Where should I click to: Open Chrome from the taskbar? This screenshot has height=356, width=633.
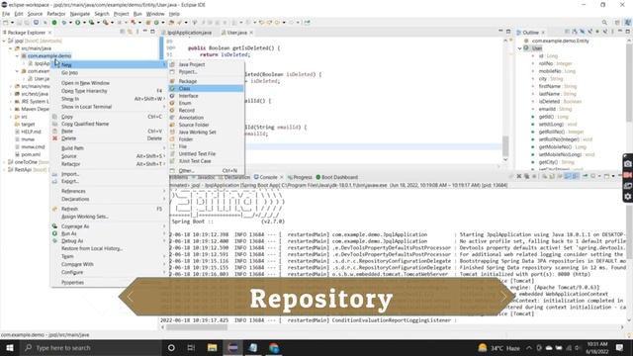click(274, 347)
